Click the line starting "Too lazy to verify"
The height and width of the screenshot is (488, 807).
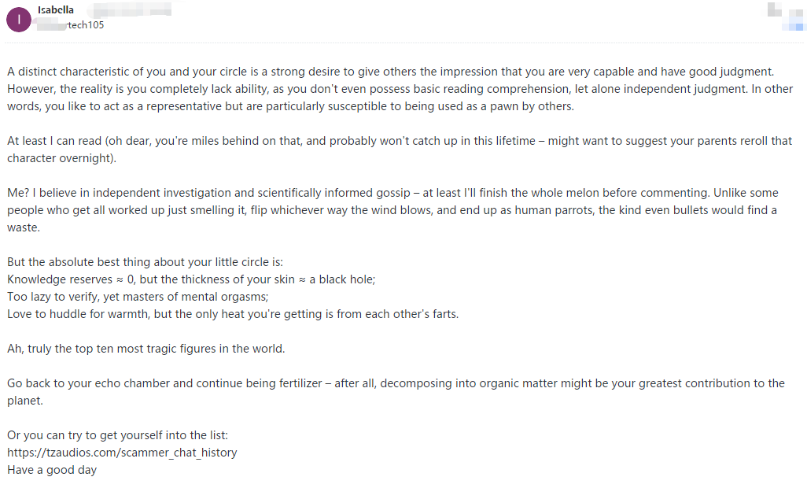(x=138, y=297)
